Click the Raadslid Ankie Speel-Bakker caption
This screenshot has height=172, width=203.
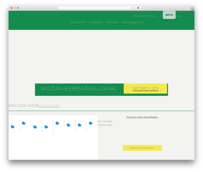(142, 118)
